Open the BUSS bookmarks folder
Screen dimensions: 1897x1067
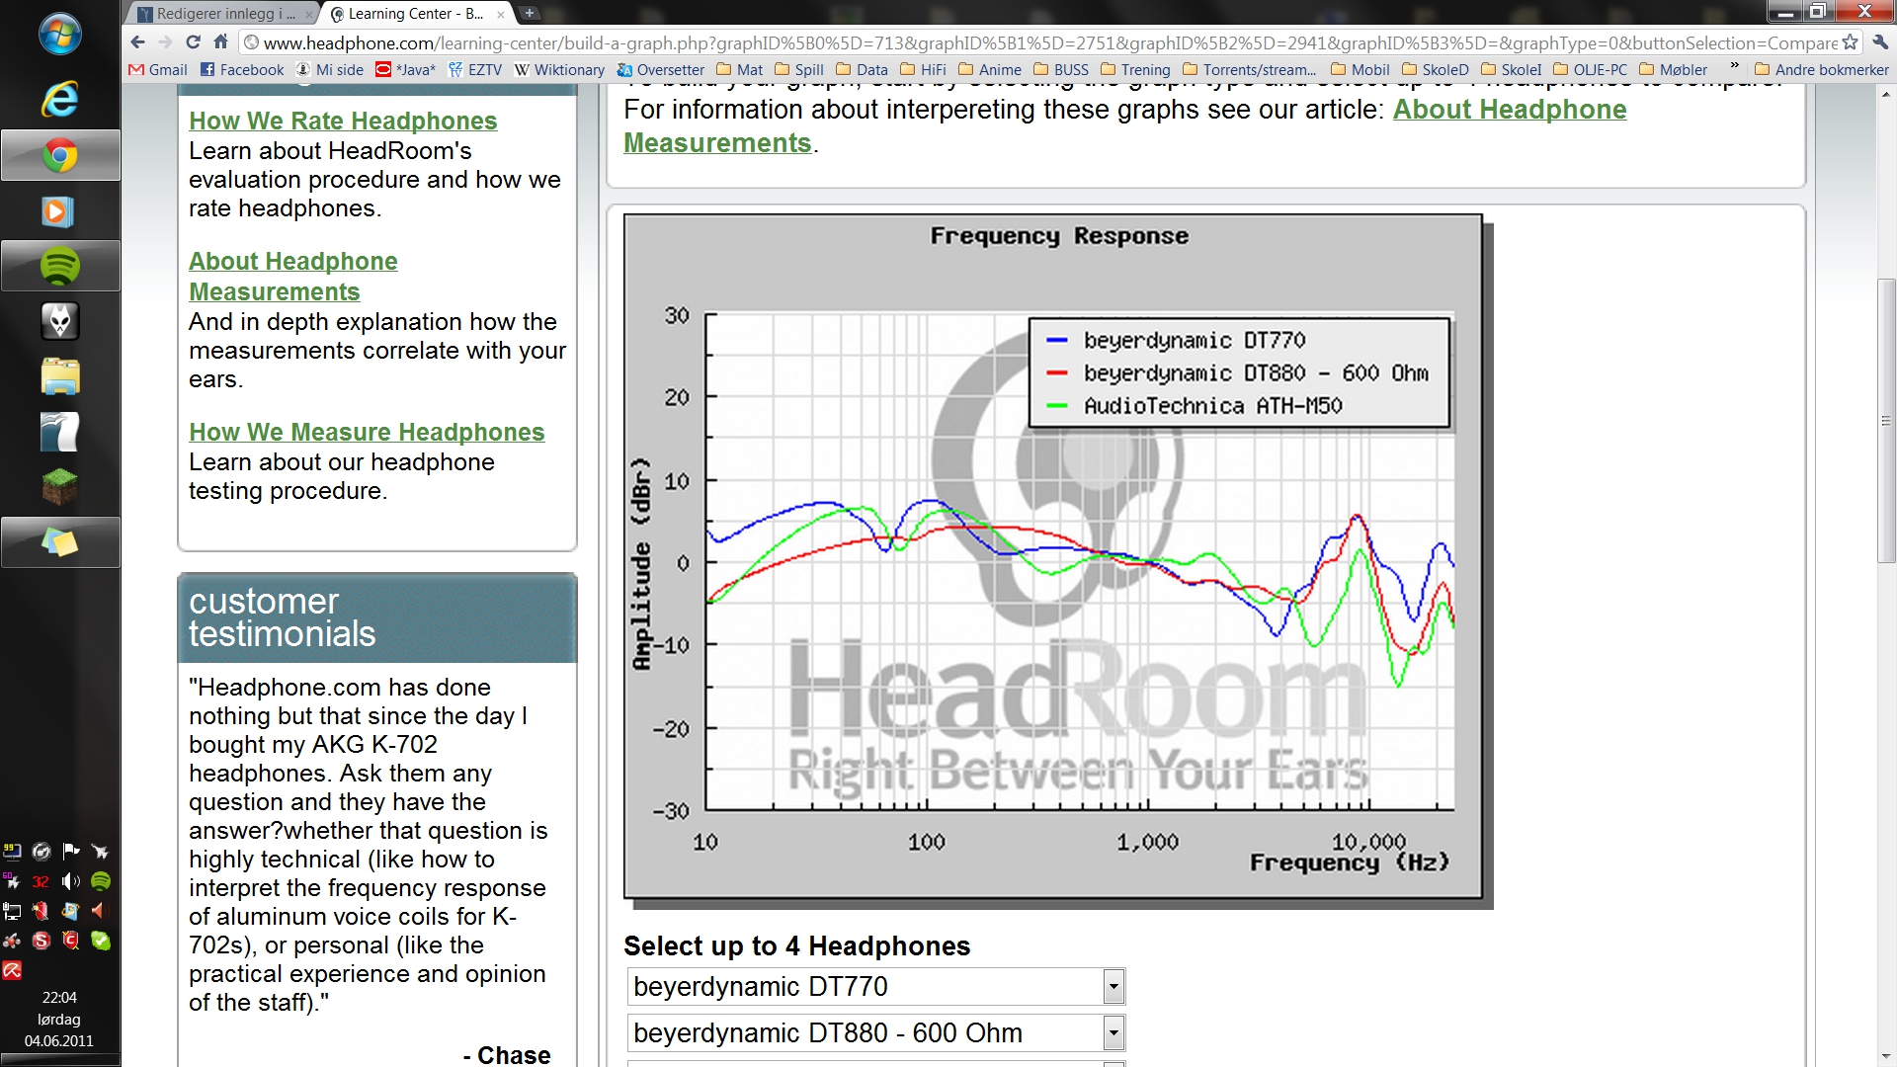click(x=1060, y=69)
